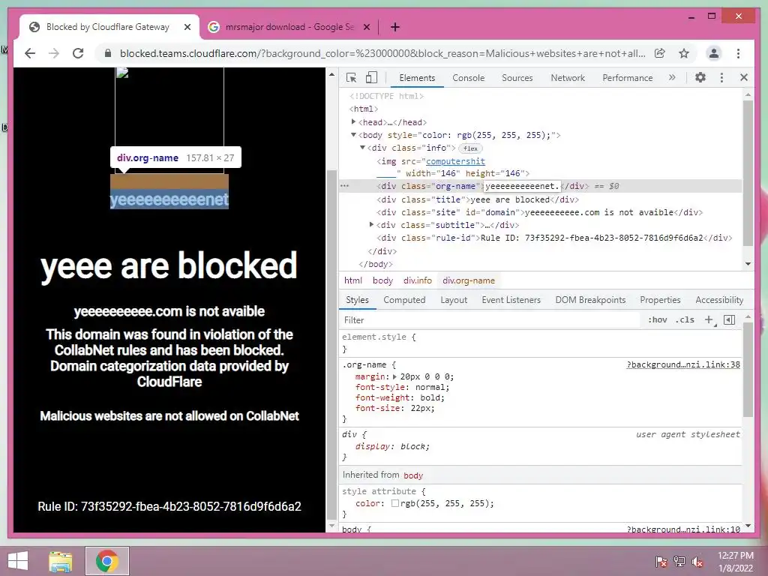
Task: Click the share page icon in address bar
Action: coord(660,53)
